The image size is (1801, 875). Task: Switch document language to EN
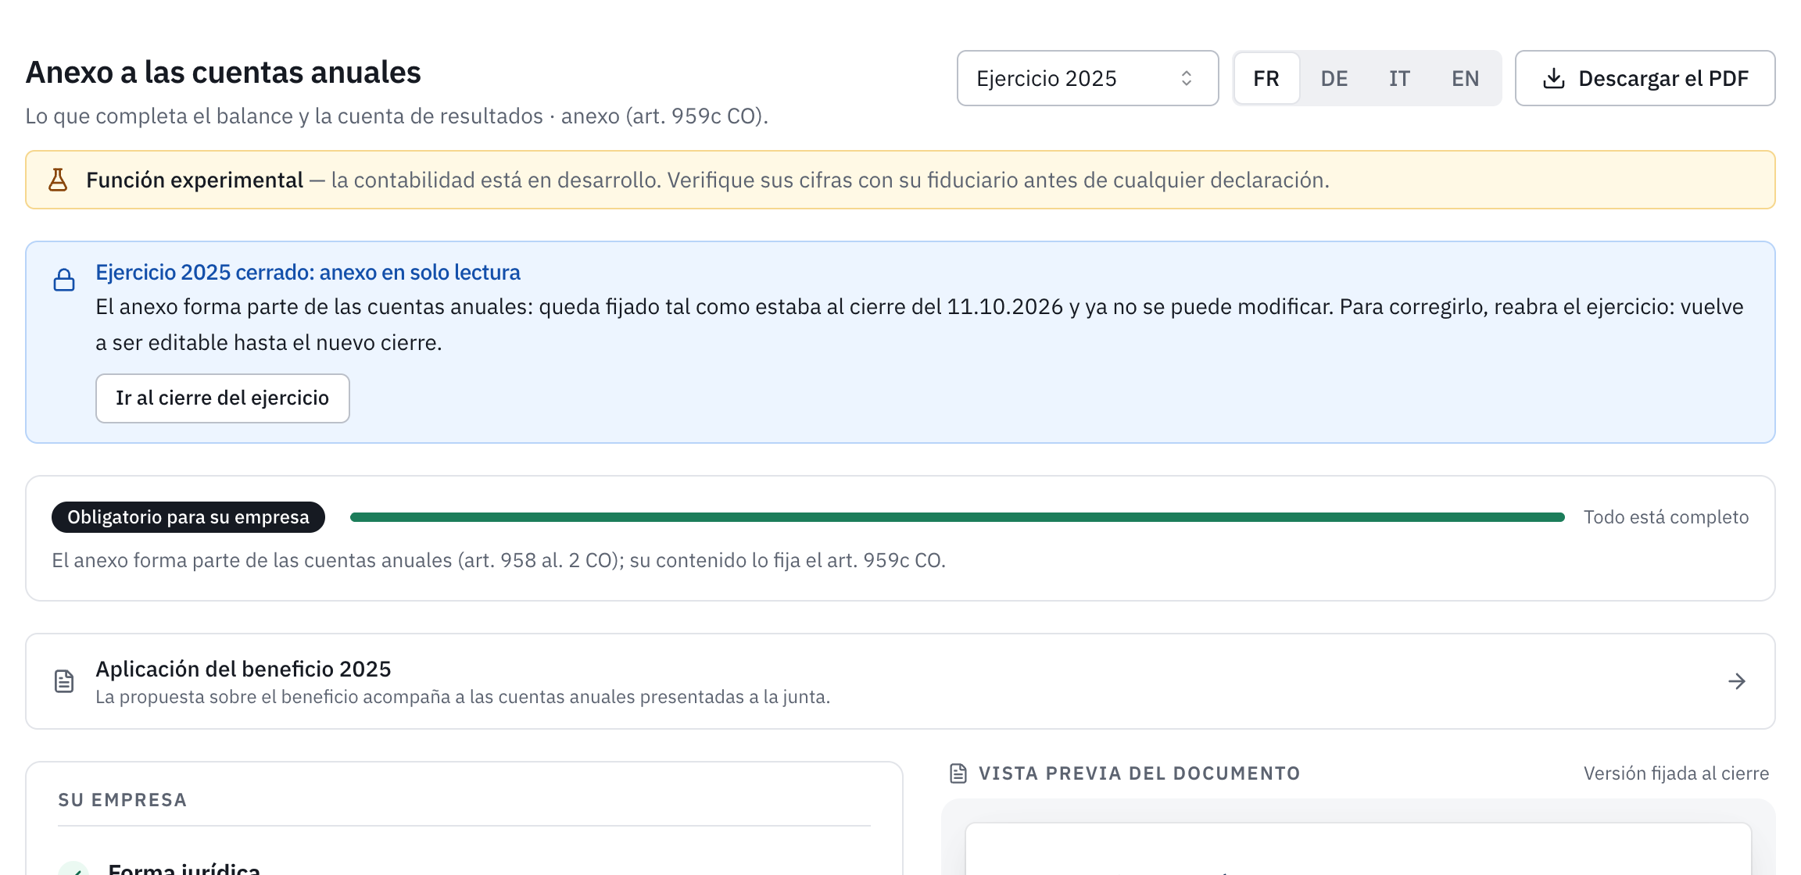(x=1465, y=78)
